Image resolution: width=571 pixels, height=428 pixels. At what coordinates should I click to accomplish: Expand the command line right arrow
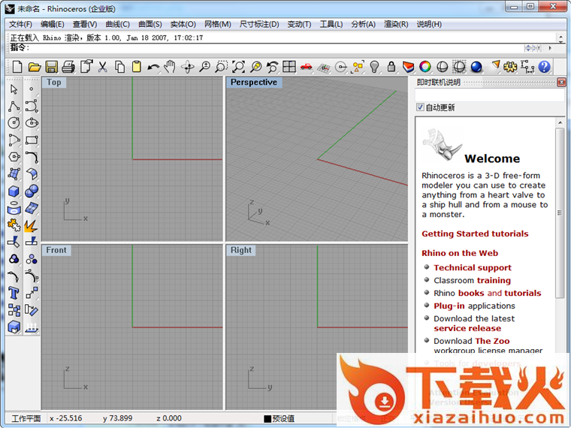tap(550, 48)
